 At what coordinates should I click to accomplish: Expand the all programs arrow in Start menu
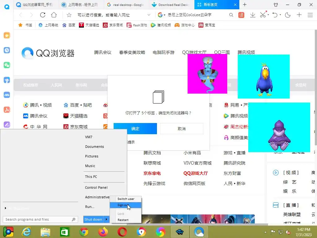point(6,208)
